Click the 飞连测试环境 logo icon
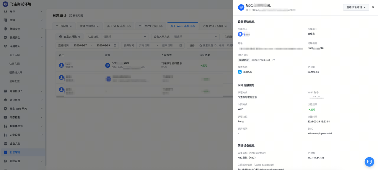 pyautogui.click(x=5, y=4)
